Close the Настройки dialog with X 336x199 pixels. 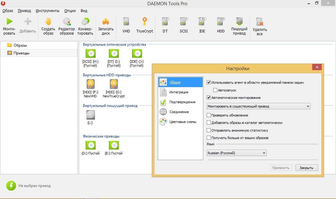coord(317,67)
